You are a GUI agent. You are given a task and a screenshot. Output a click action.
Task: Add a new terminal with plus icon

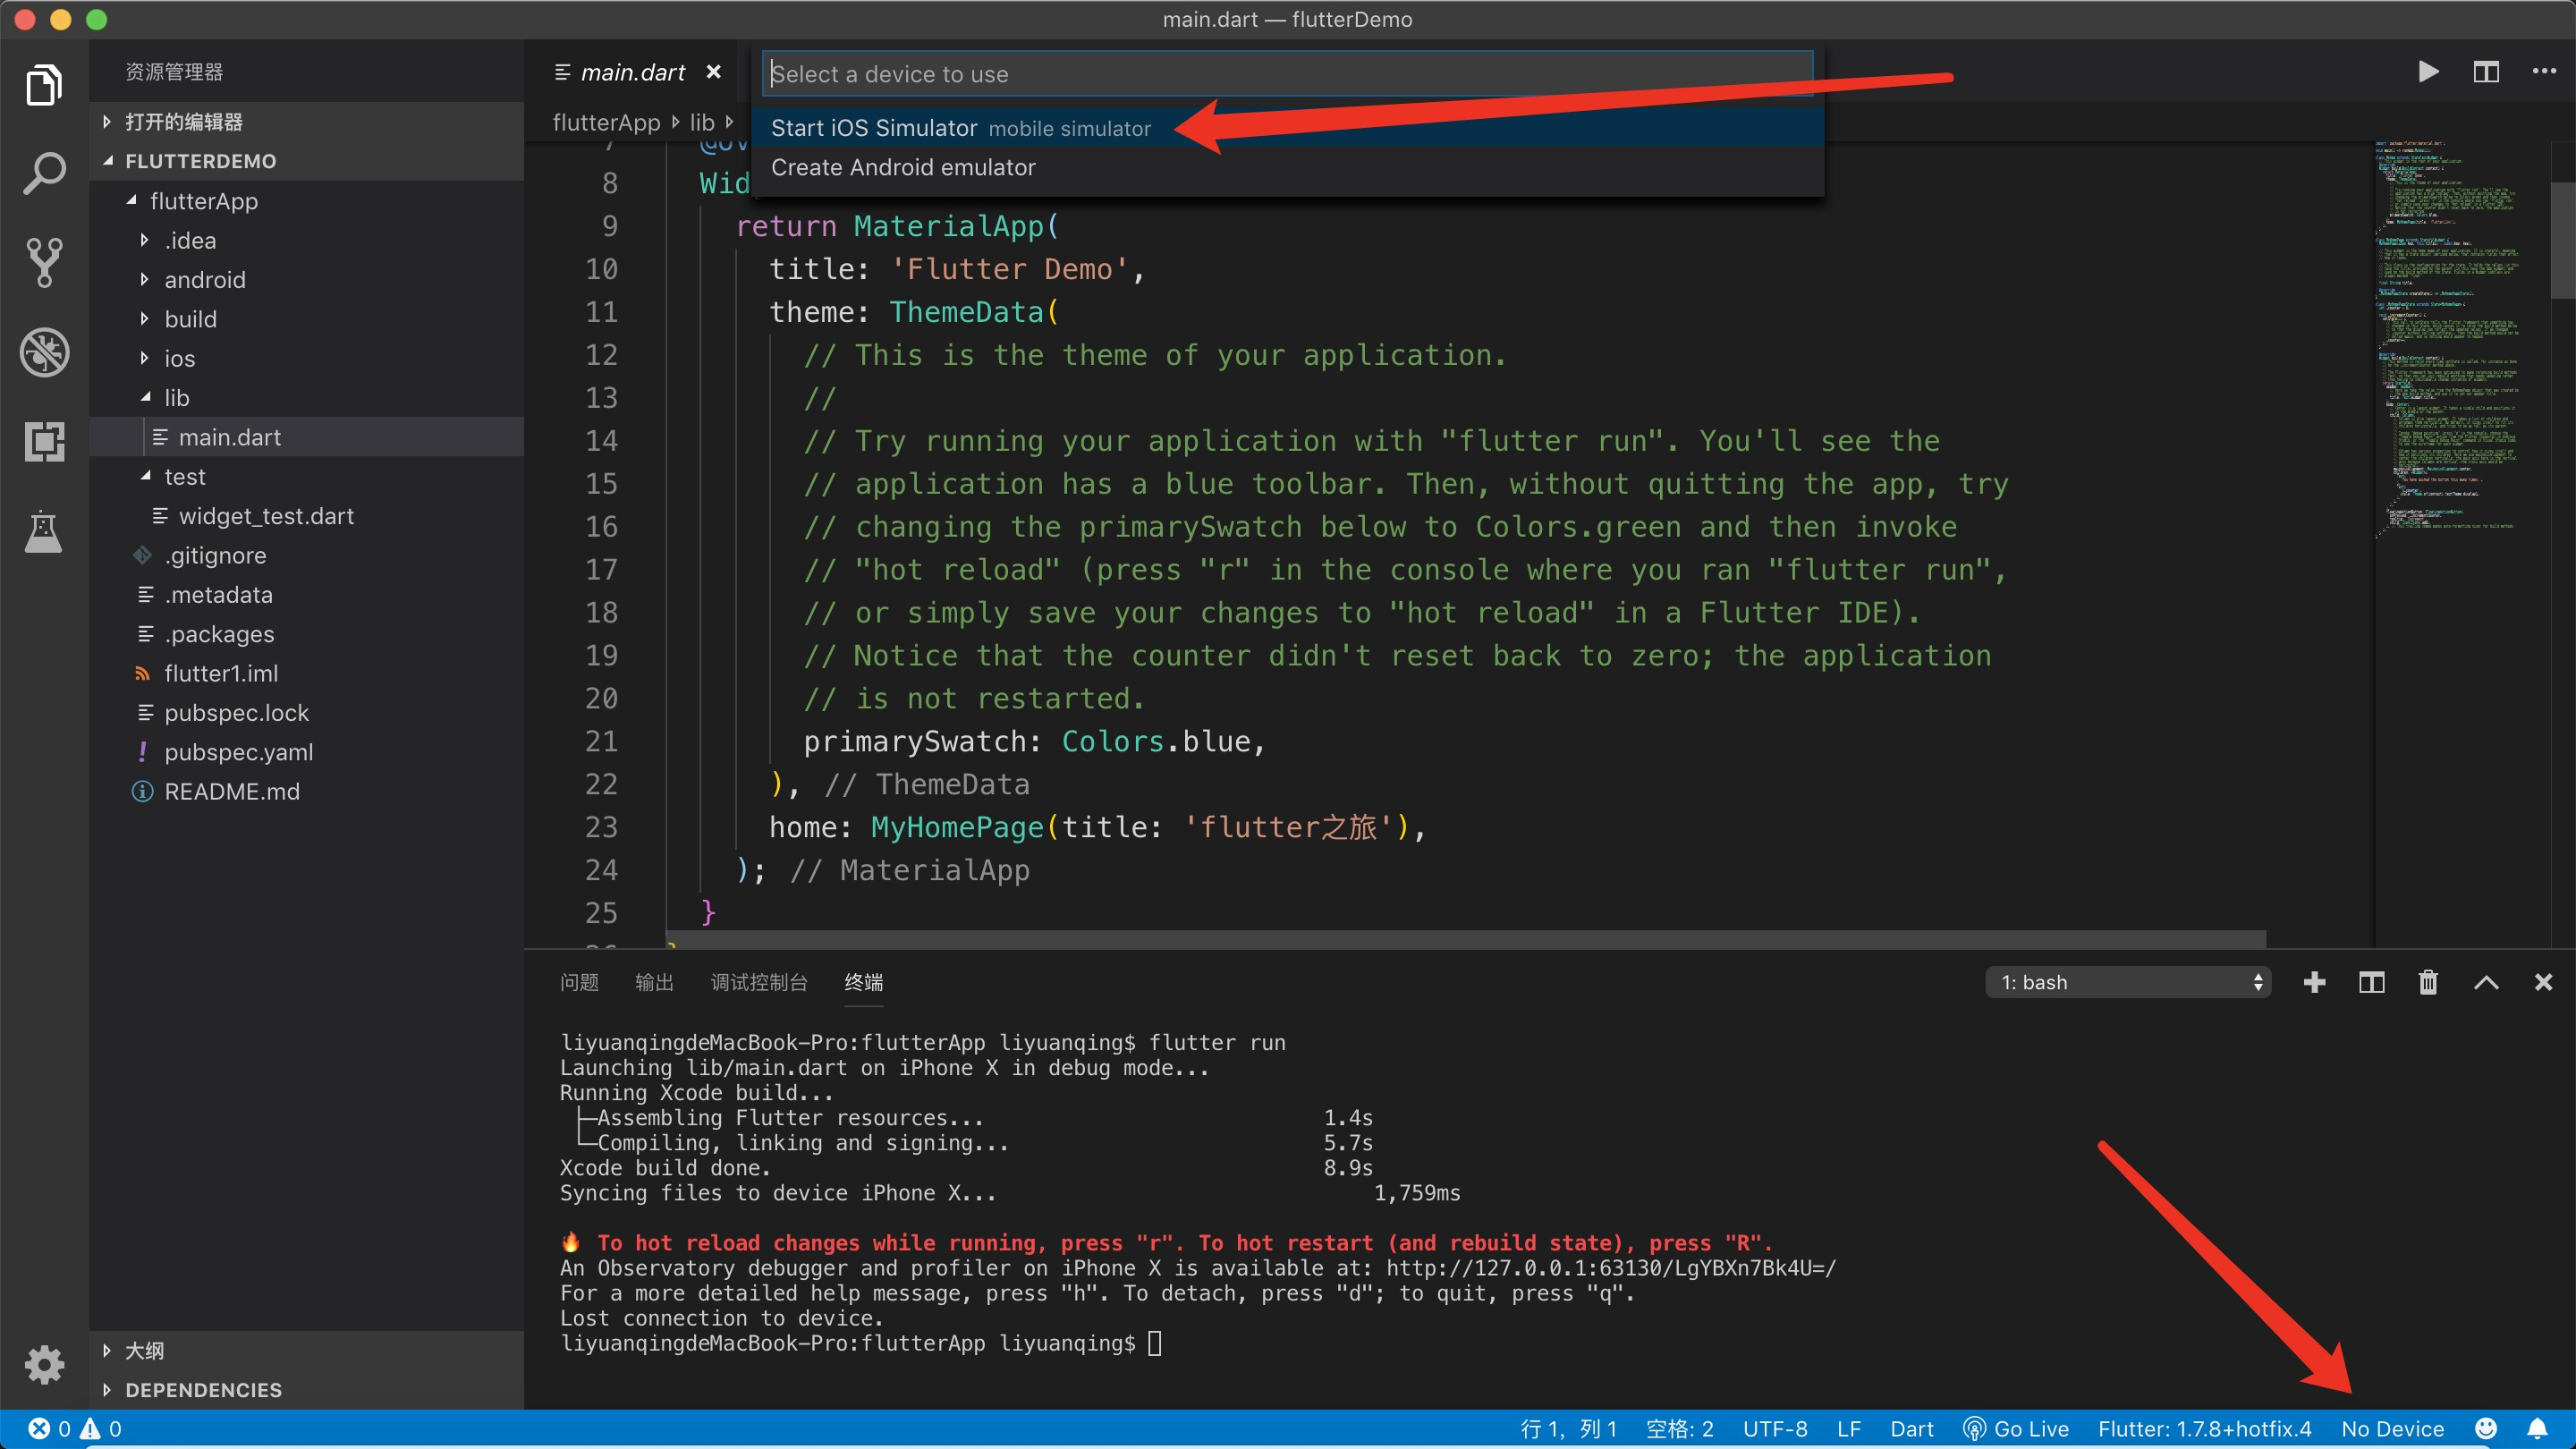pyautogui.click(x=2314, y=982)
